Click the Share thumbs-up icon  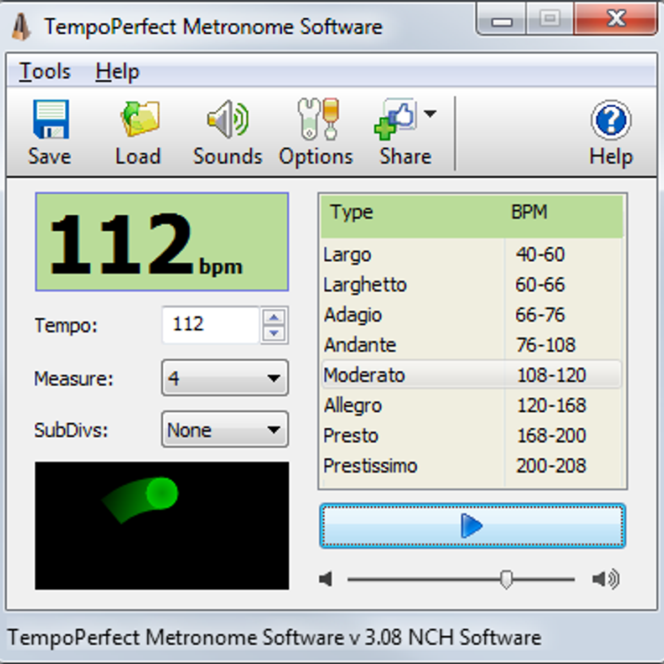pyautogui.click(x=395, y=119)
